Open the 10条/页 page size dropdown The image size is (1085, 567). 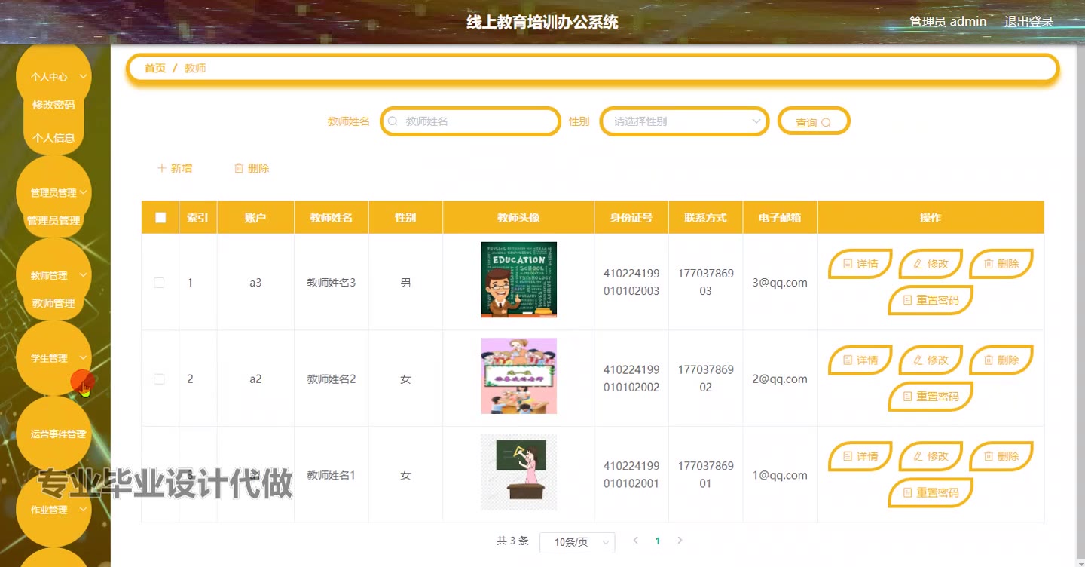coord(577,542)
